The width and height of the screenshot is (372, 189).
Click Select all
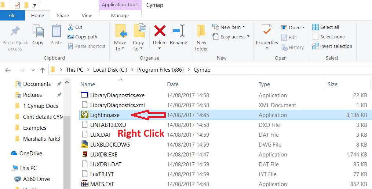(x=326, y=27)
